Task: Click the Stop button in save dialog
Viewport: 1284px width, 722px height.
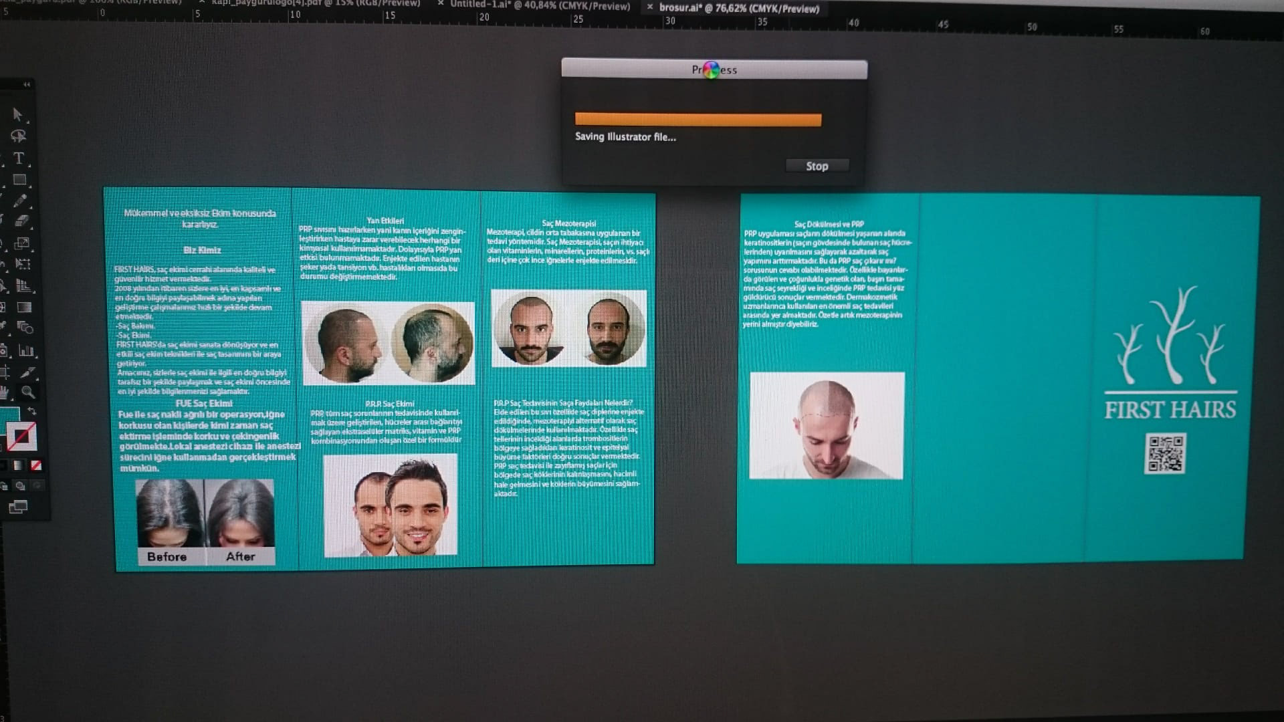Action: tap(817, 166)
